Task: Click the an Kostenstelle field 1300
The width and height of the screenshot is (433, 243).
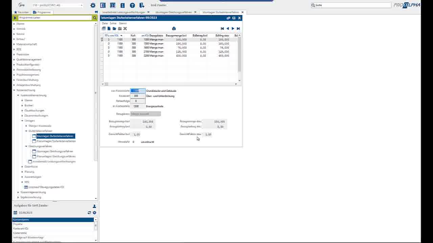Action: [138, 106]
